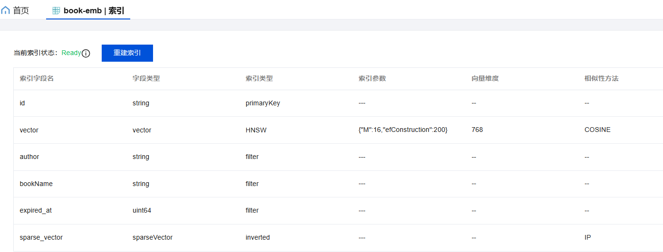
Task: Click the expired_at field name
Action: [x=36, y=210]
